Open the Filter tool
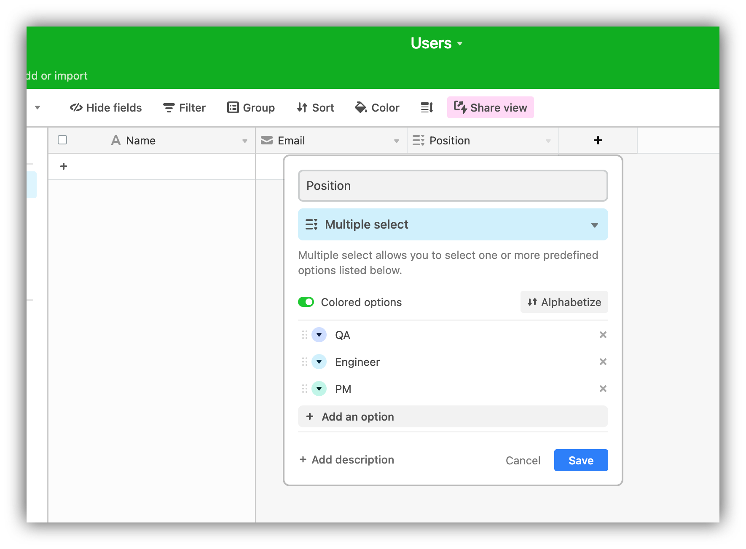Screen dimensions: 746x549 (x=184, y=107)
